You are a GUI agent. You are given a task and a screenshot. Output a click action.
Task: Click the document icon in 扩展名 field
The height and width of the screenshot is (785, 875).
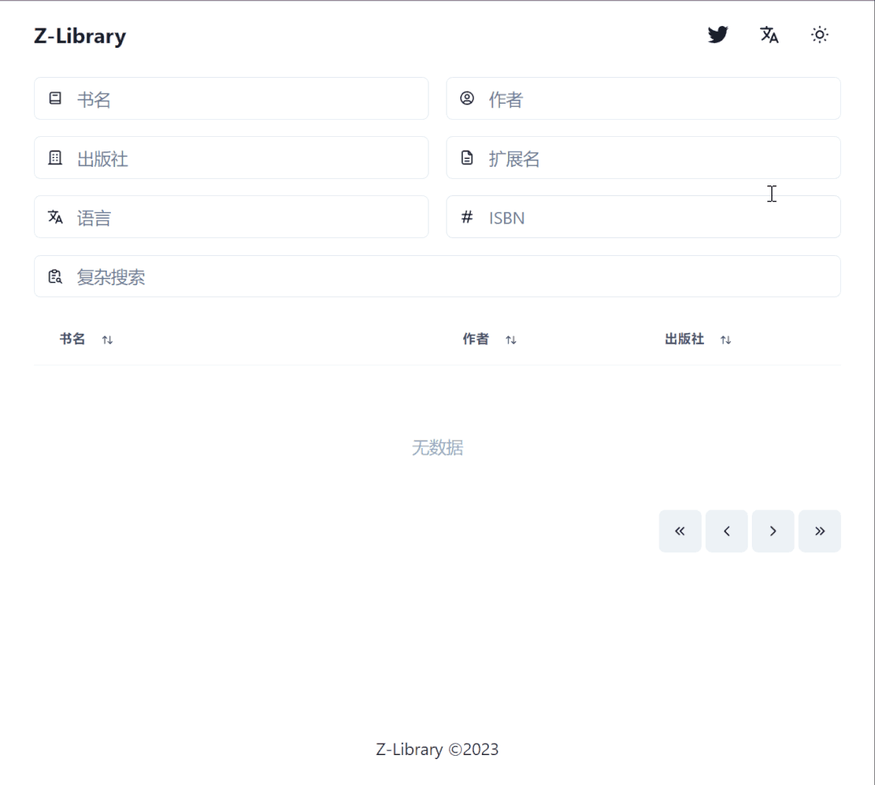[467, 158]
